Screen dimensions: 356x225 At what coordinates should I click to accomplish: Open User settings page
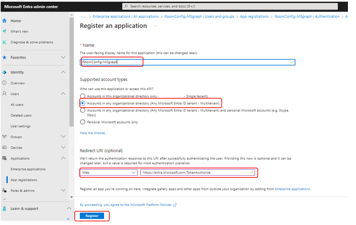21,126
